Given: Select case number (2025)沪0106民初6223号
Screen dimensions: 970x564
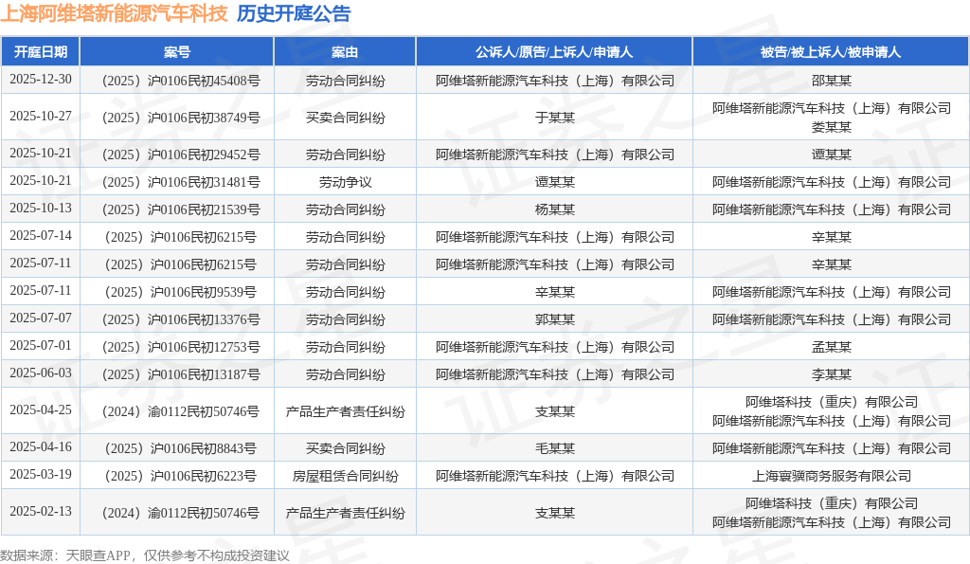Looking at the screenshot, I should tap(181, 476).
